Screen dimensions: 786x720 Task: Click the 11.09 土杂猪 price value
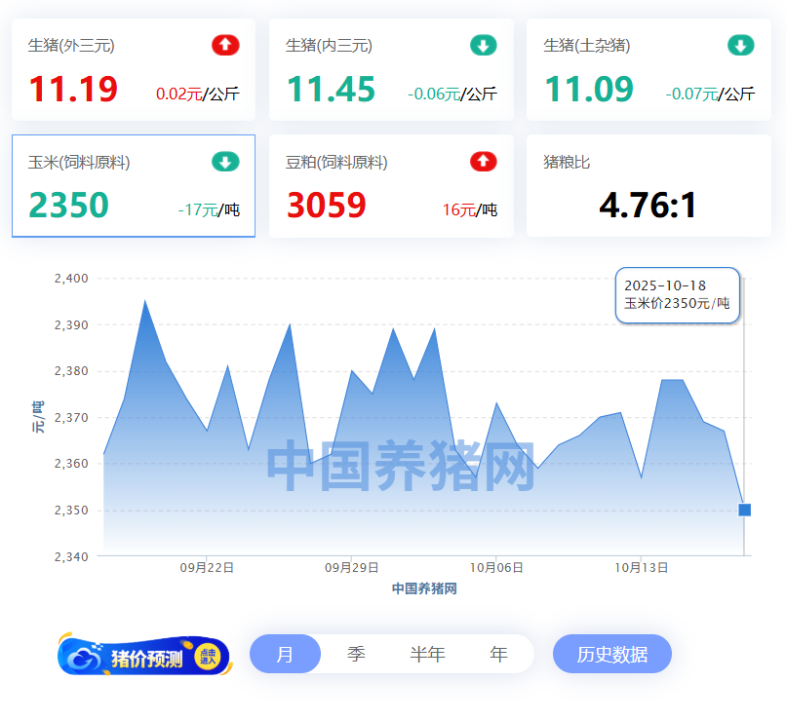point(588,90)
